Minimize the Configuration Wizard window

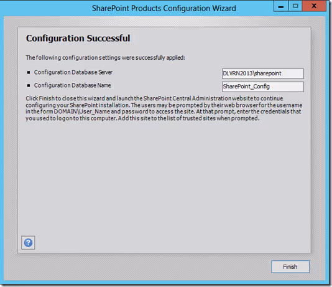pos(281,6)
